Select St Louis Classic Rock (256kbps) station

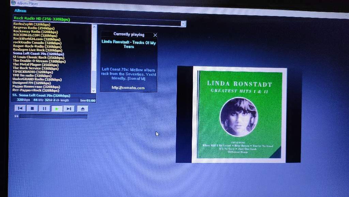pyautogui.click(x=39, y=57)
